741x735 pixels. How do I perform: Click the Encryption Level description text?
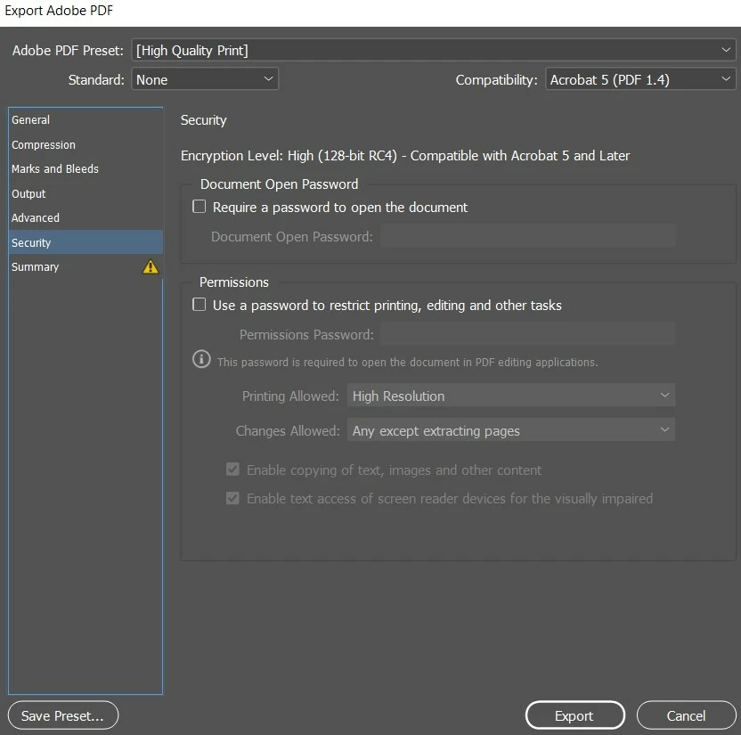tap(405, 156)
